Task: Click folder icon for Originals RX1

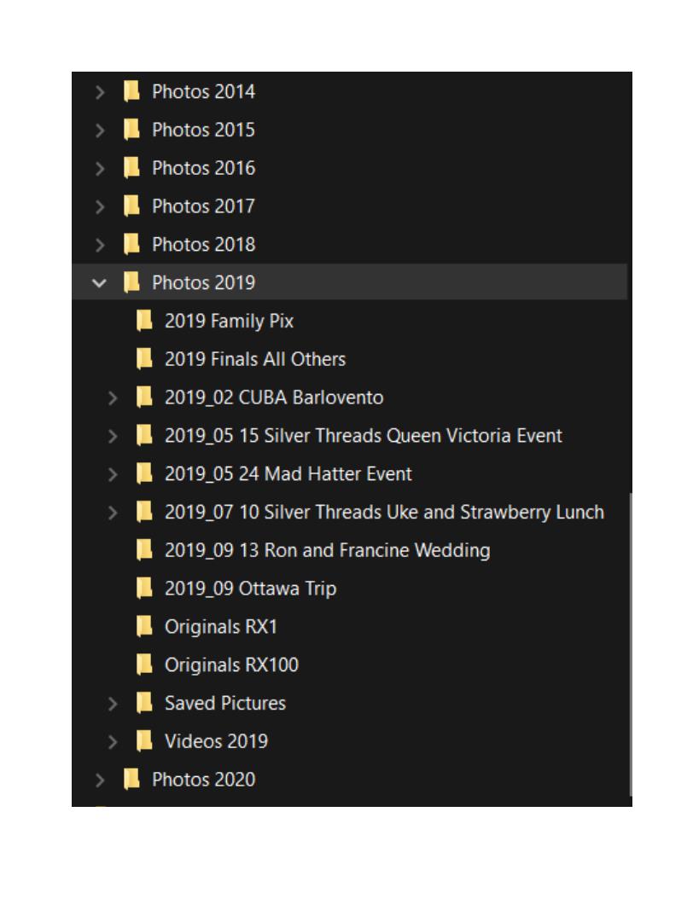Action: coord(144,627)
